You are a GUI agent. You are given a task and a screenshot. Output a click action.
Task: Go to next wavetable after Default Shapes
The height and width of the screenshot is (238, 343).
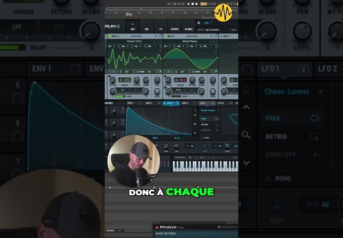(x=217, y=41)
